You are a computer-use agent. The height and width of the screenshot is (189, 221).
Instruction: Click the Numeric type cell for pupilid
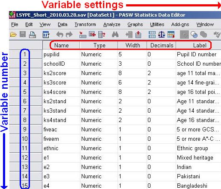[x=99, y=54]
